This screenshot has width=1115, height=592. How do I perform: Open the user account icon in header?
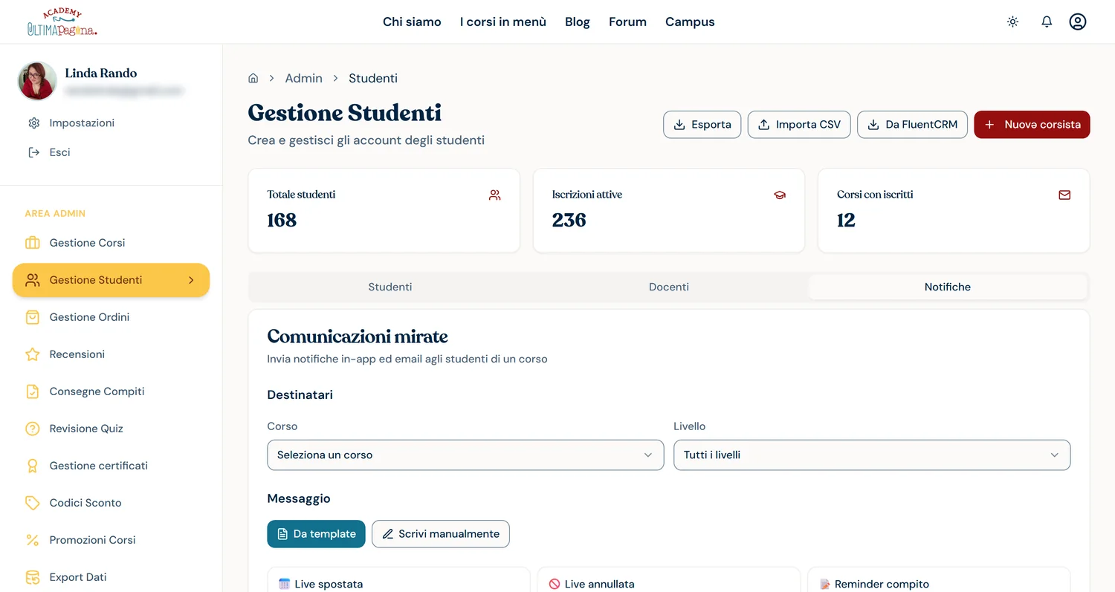coord(1078,22)
